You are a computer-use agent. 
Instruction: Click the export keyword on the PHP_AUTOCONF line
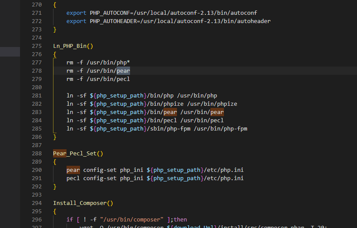point(77,13)
